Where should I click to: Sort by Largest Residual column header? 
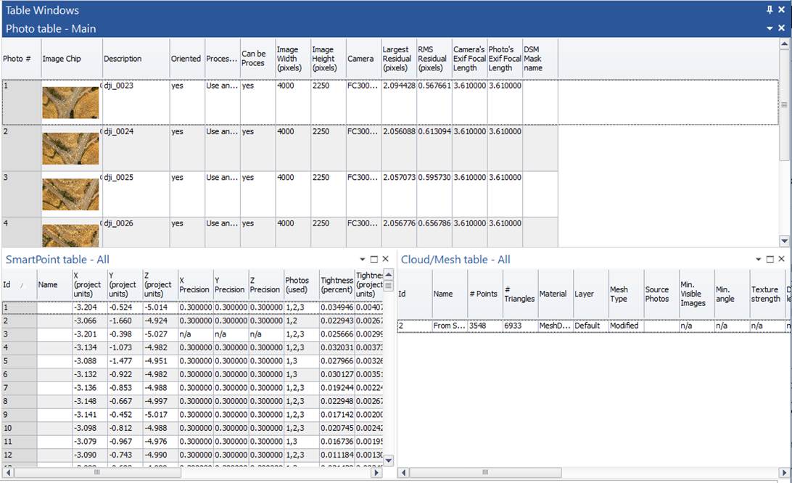click(398, 59)
